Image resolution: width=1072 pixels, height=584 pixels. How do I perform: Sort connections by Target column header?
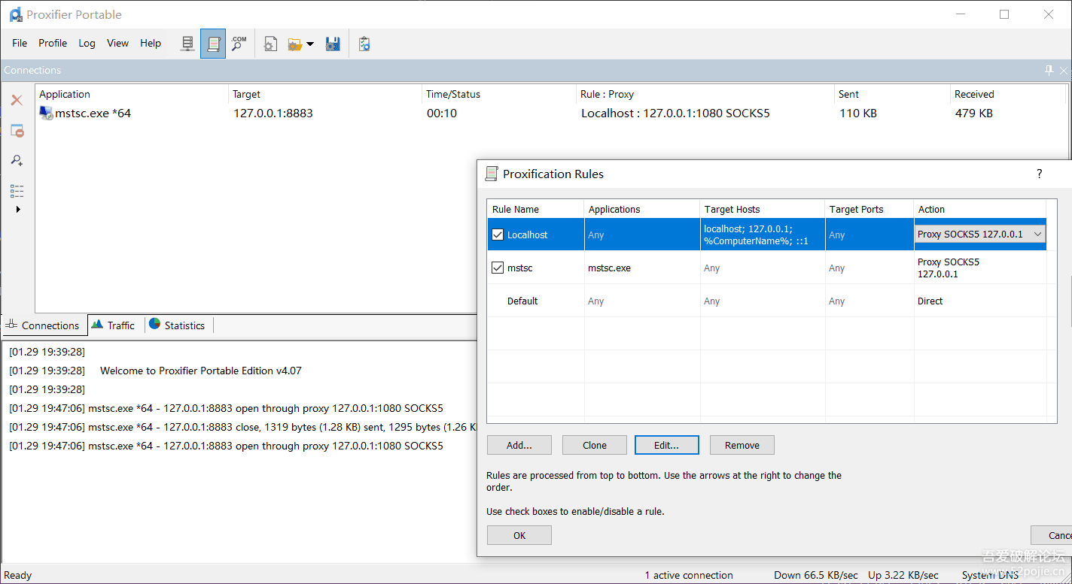(x=325, y=94)
